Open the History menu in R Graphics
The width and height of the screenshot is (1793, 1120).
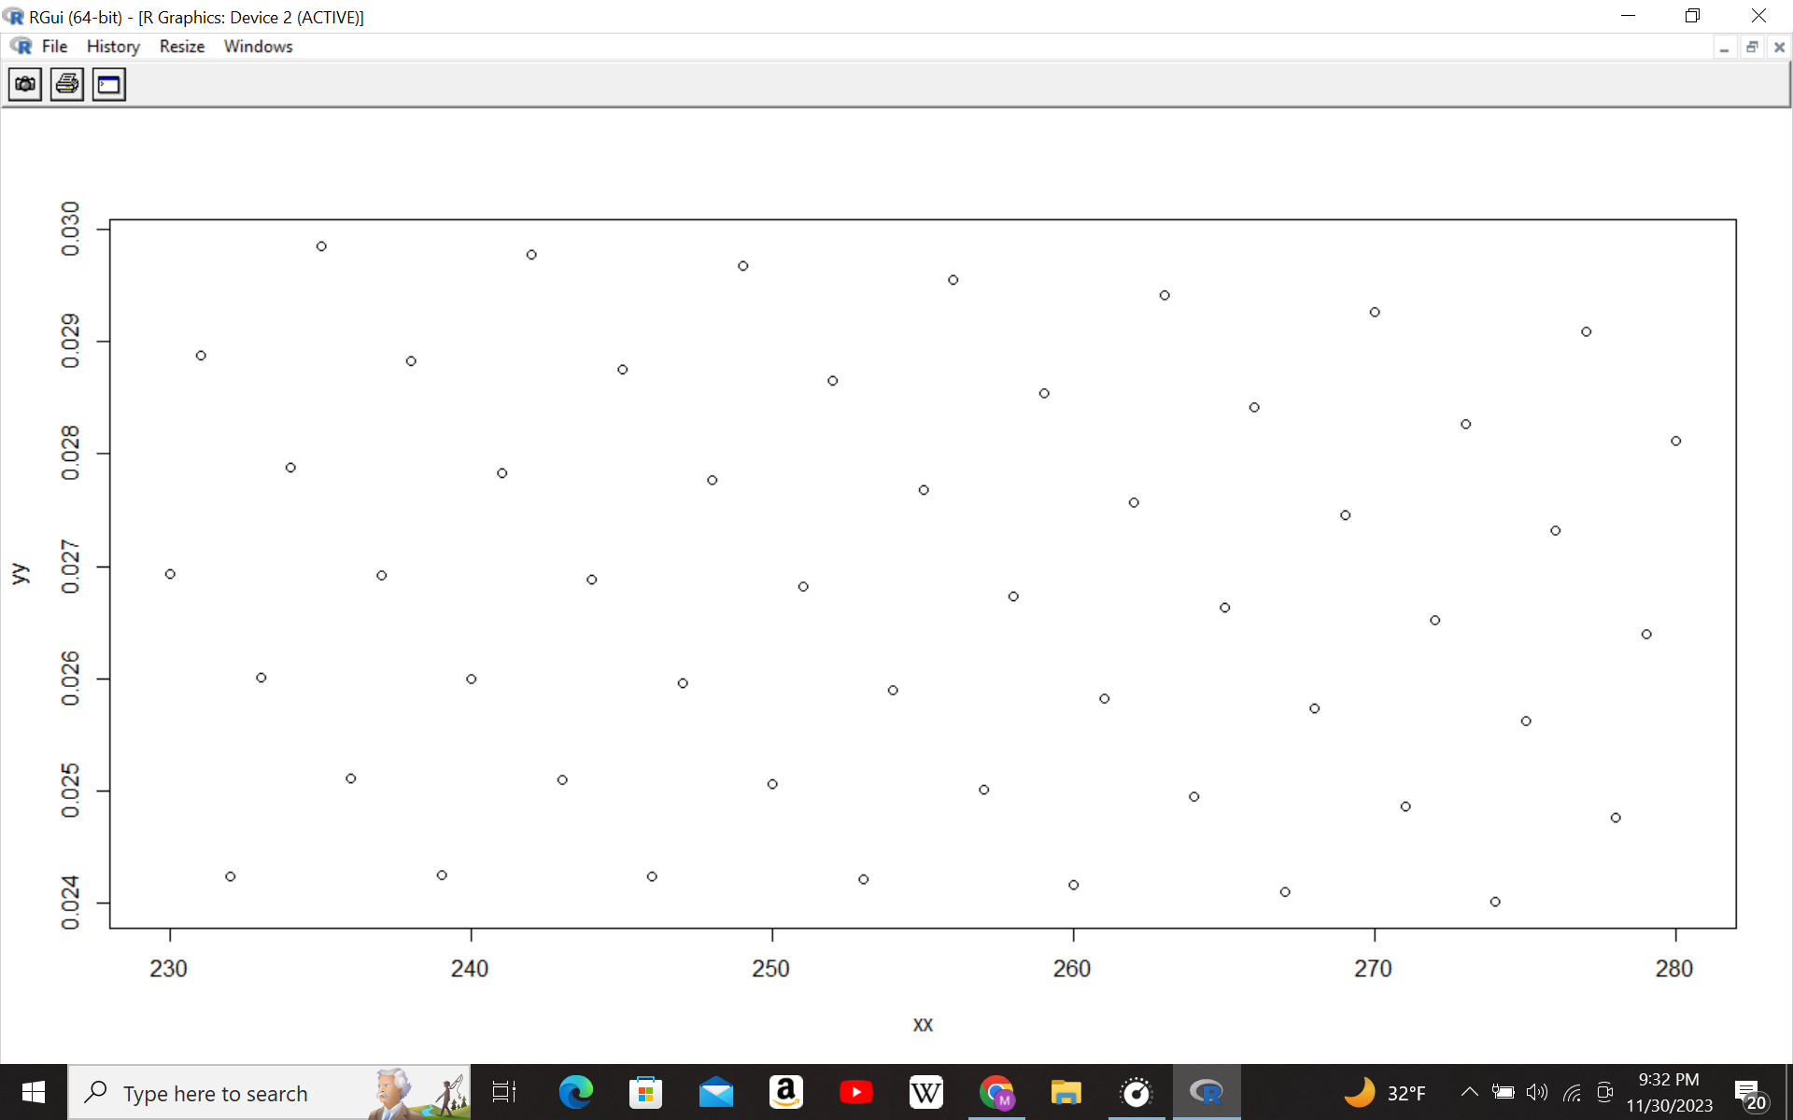(x=111, y=47)
